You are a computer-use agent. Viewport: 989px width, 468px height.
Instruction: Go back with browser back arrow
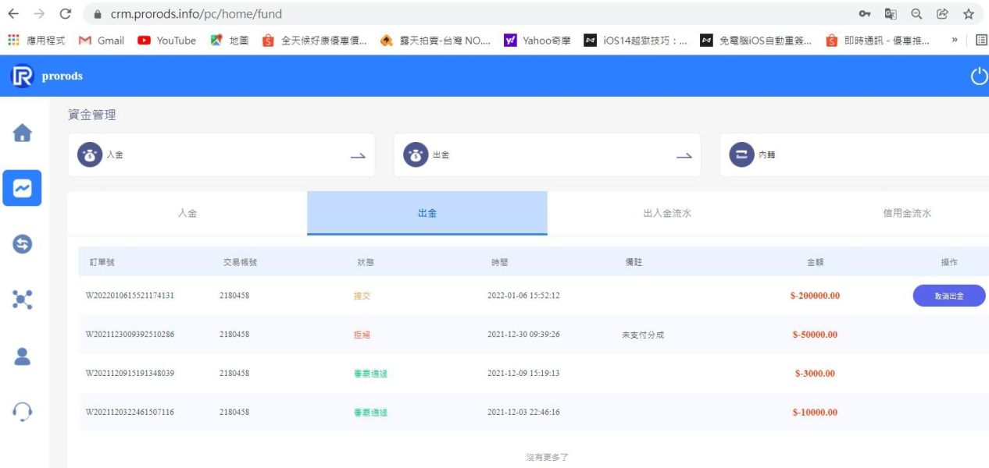[x=12, y=14]
